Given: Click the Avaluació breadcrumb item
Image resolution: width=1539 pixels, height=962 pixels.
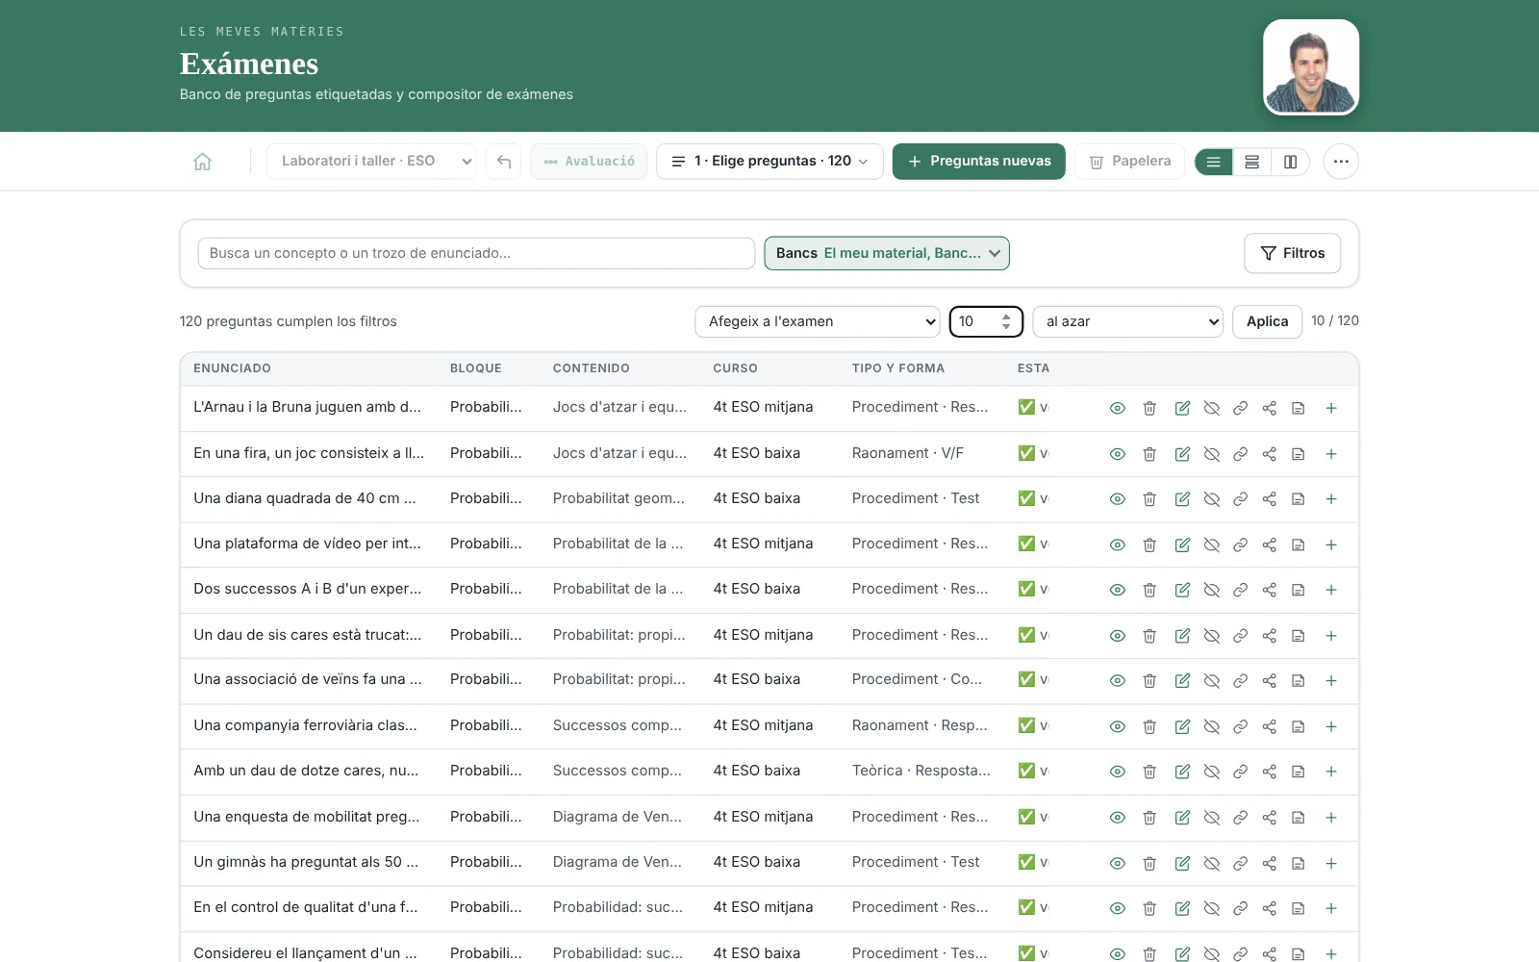Looking at the screenshot, I should (589, 162).
